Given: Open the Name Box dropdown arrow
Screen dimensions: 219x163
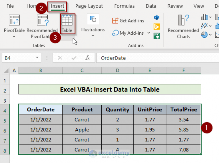Looking at the screenshot, I should pyautogui.click(x=37, y=57).
